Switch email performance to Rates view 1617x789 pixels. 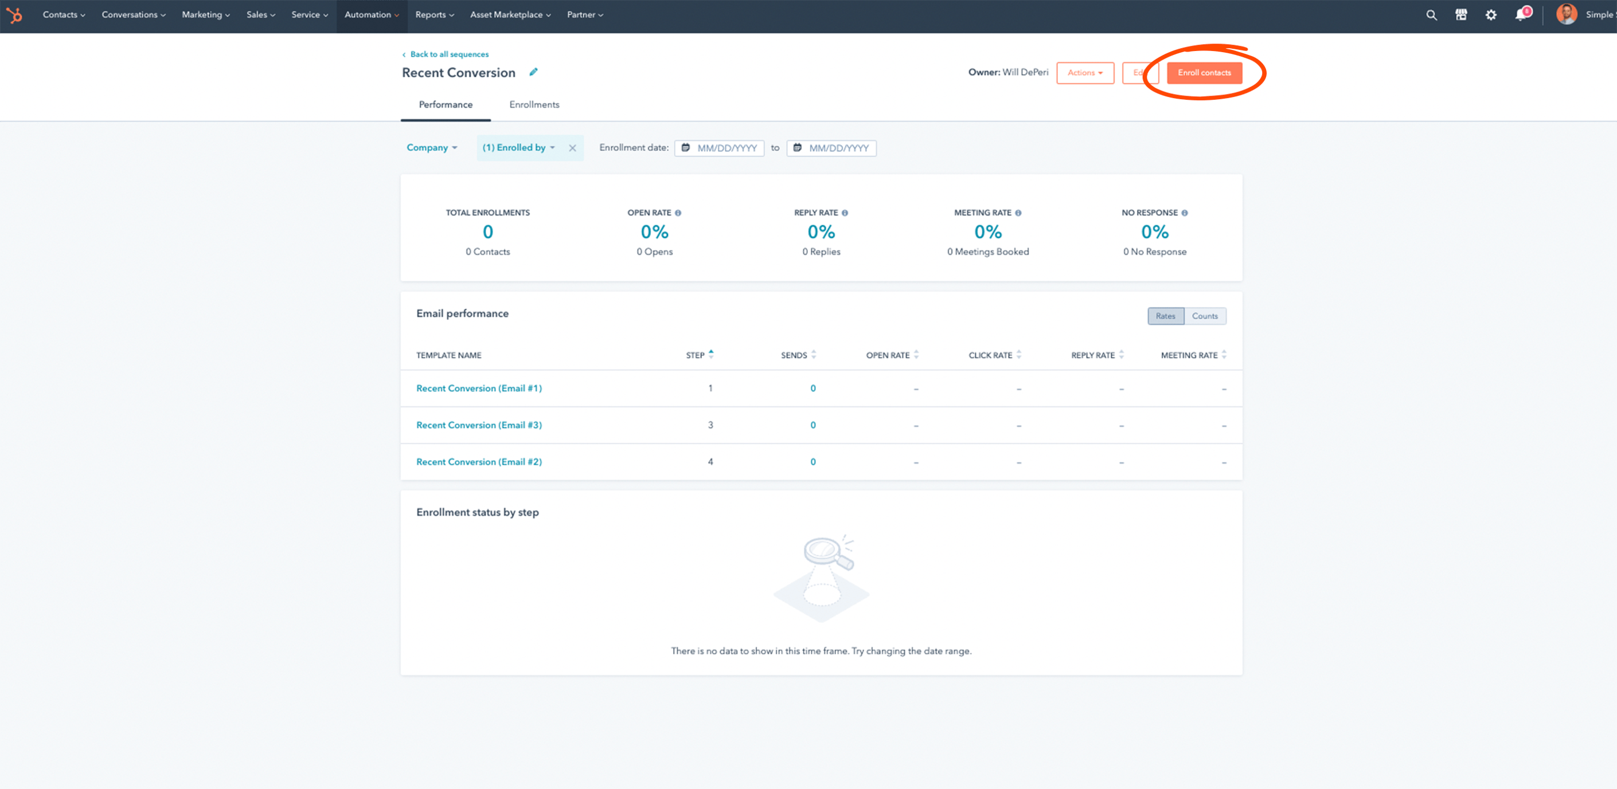pyautogui.click(x=1166, y=316)
